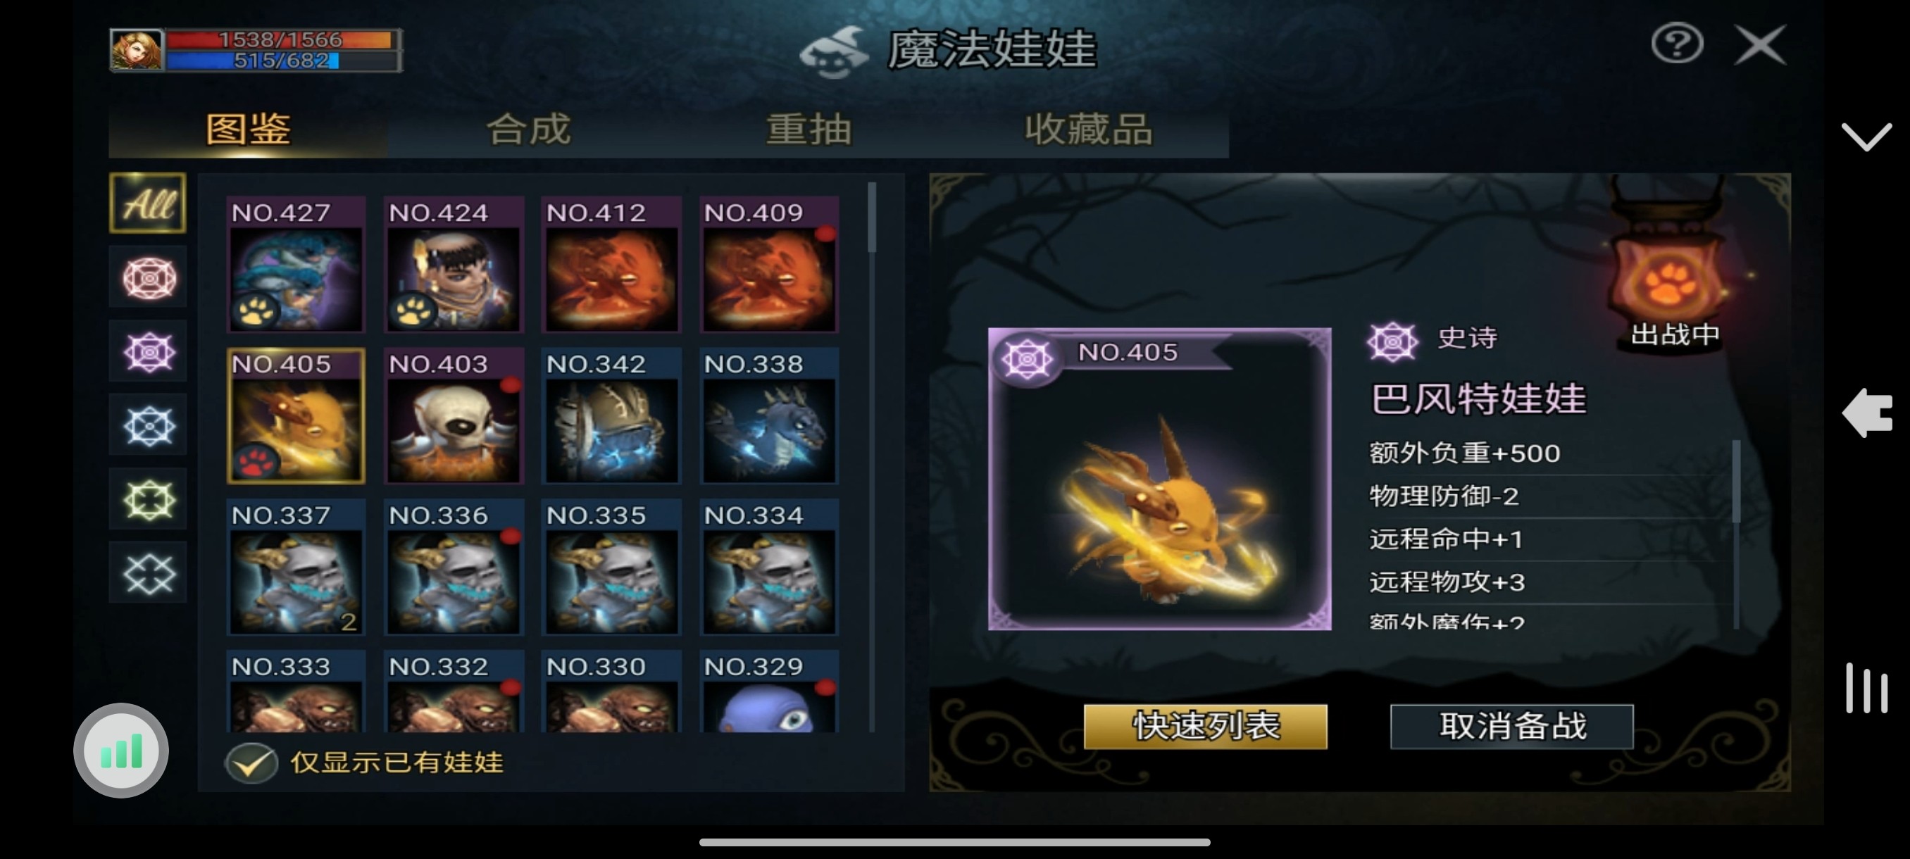Viewport: 1910px width, 859px height.
Task: Select the white rarity star filter
Action: [x=149, y=573]
